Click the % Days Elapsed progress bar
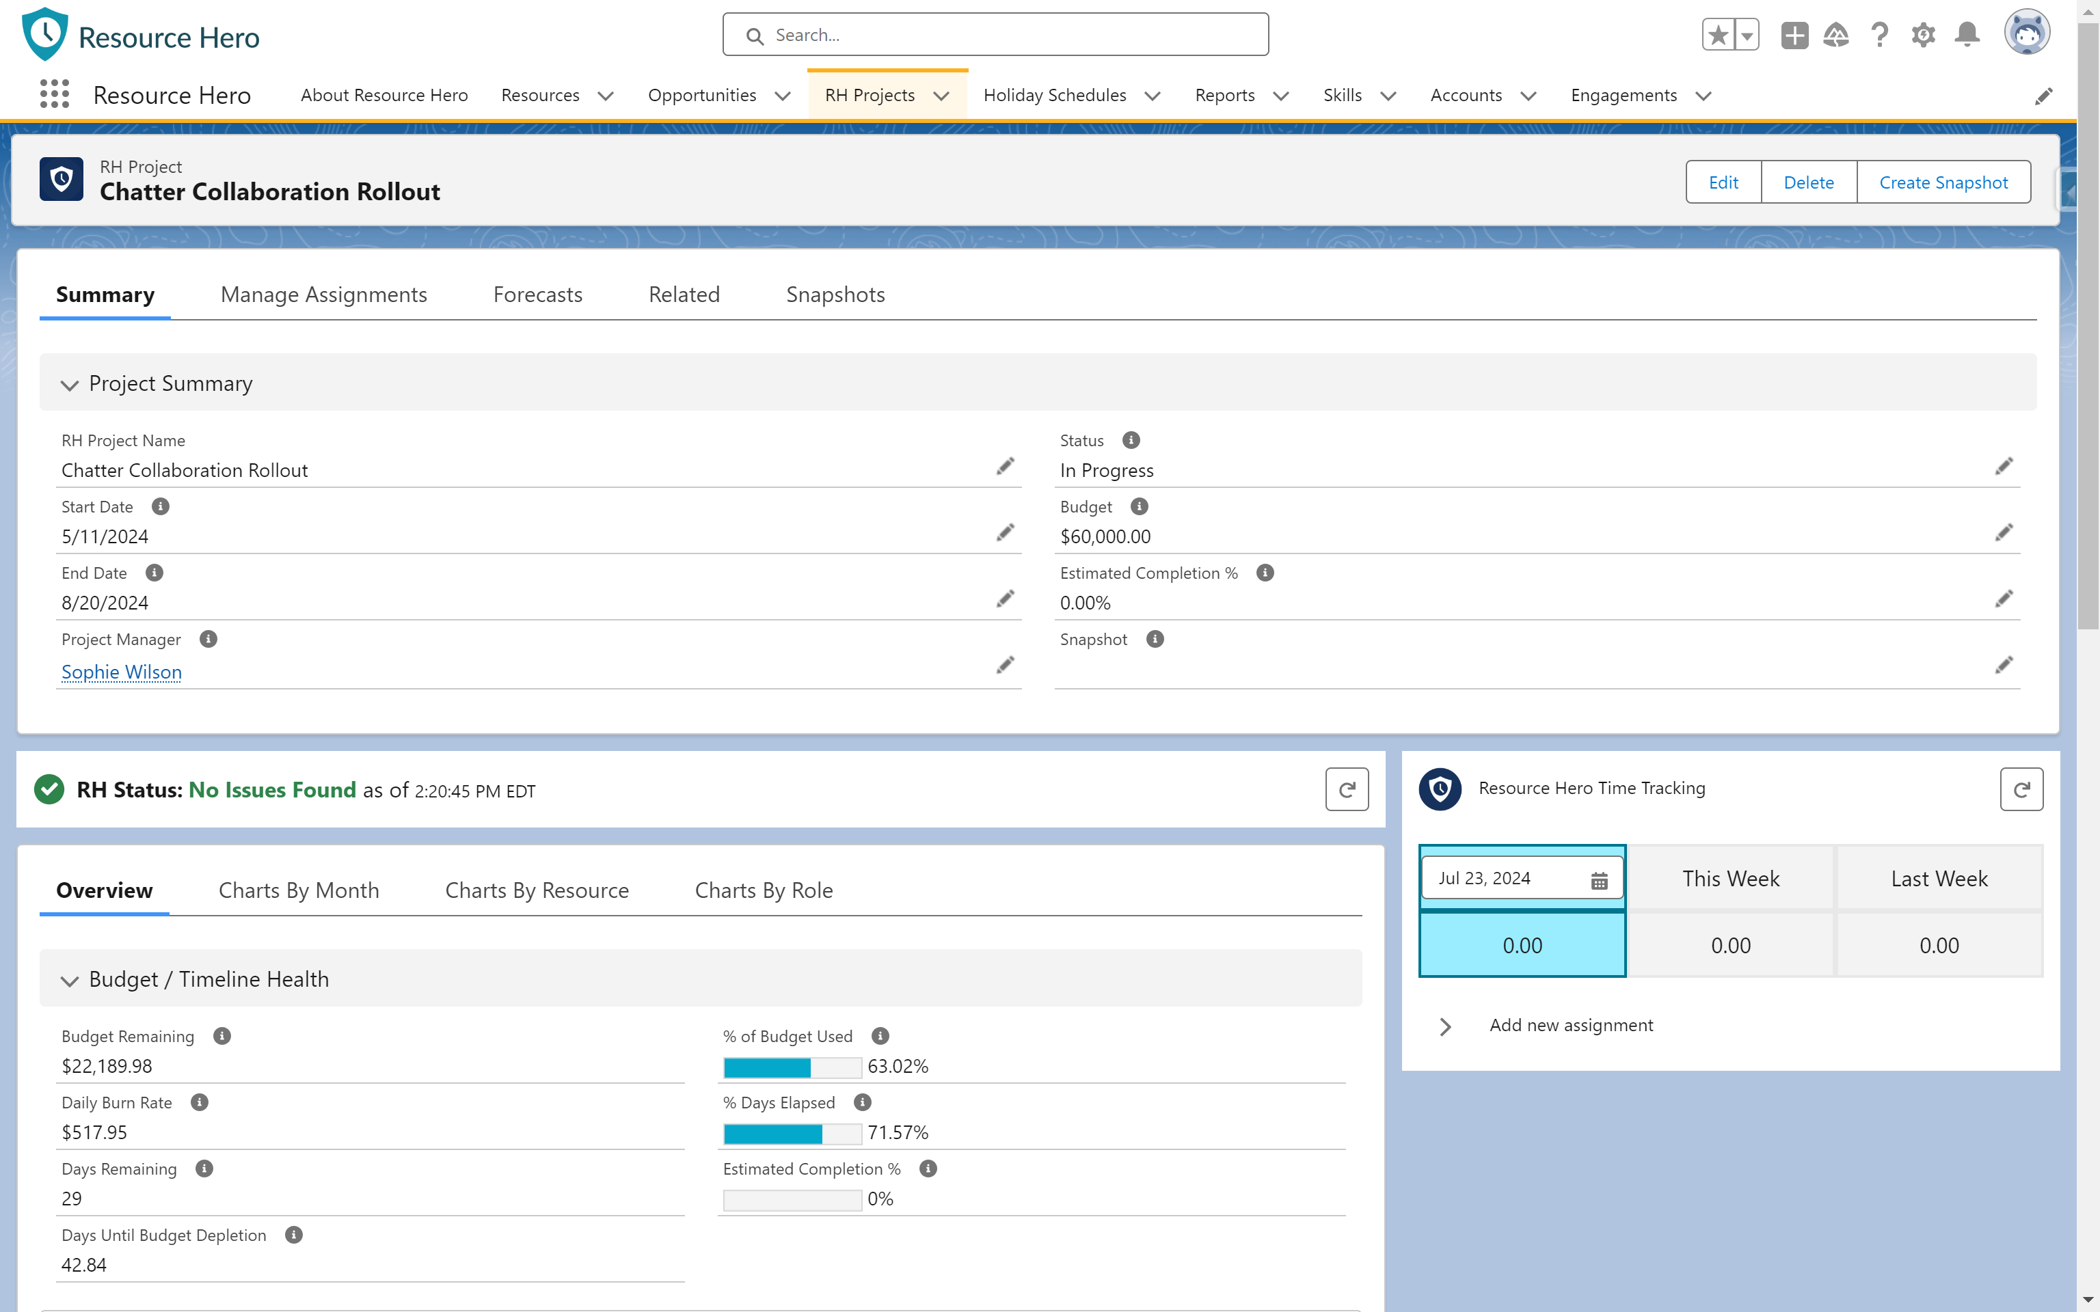Screen dimensions: 2100x1312 [792, 1133]
